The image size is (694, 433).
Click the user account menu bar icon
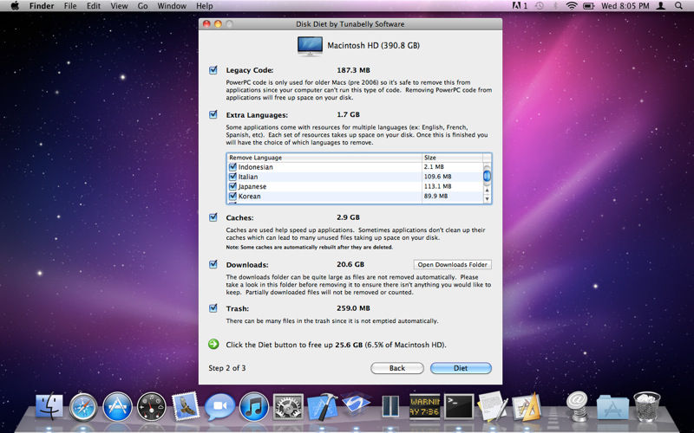click(x=661, y=6)
